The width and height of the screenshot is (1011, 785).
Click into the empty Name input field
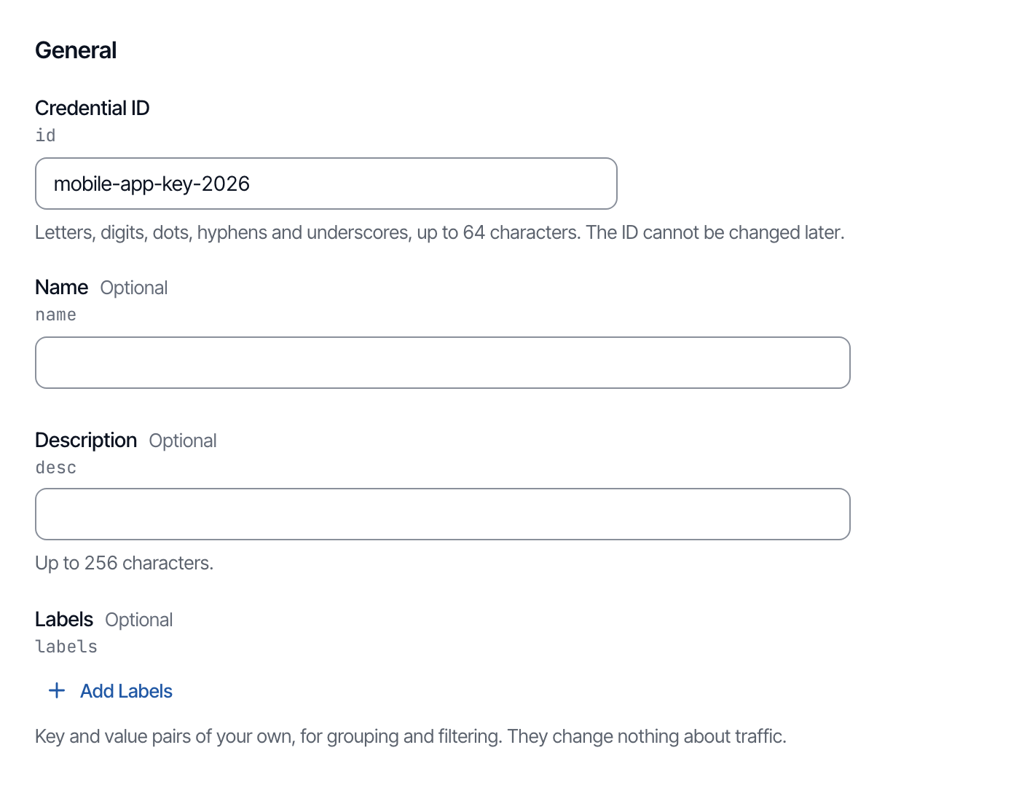tap(443, 363)
